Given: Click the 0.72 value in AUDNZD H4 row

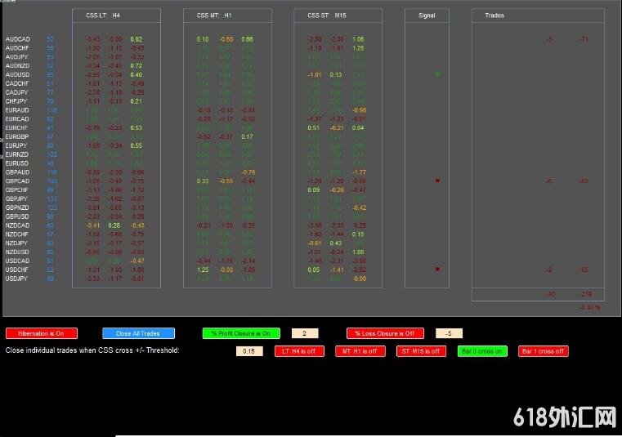Looking at the screenshot, I should point(136,66).
